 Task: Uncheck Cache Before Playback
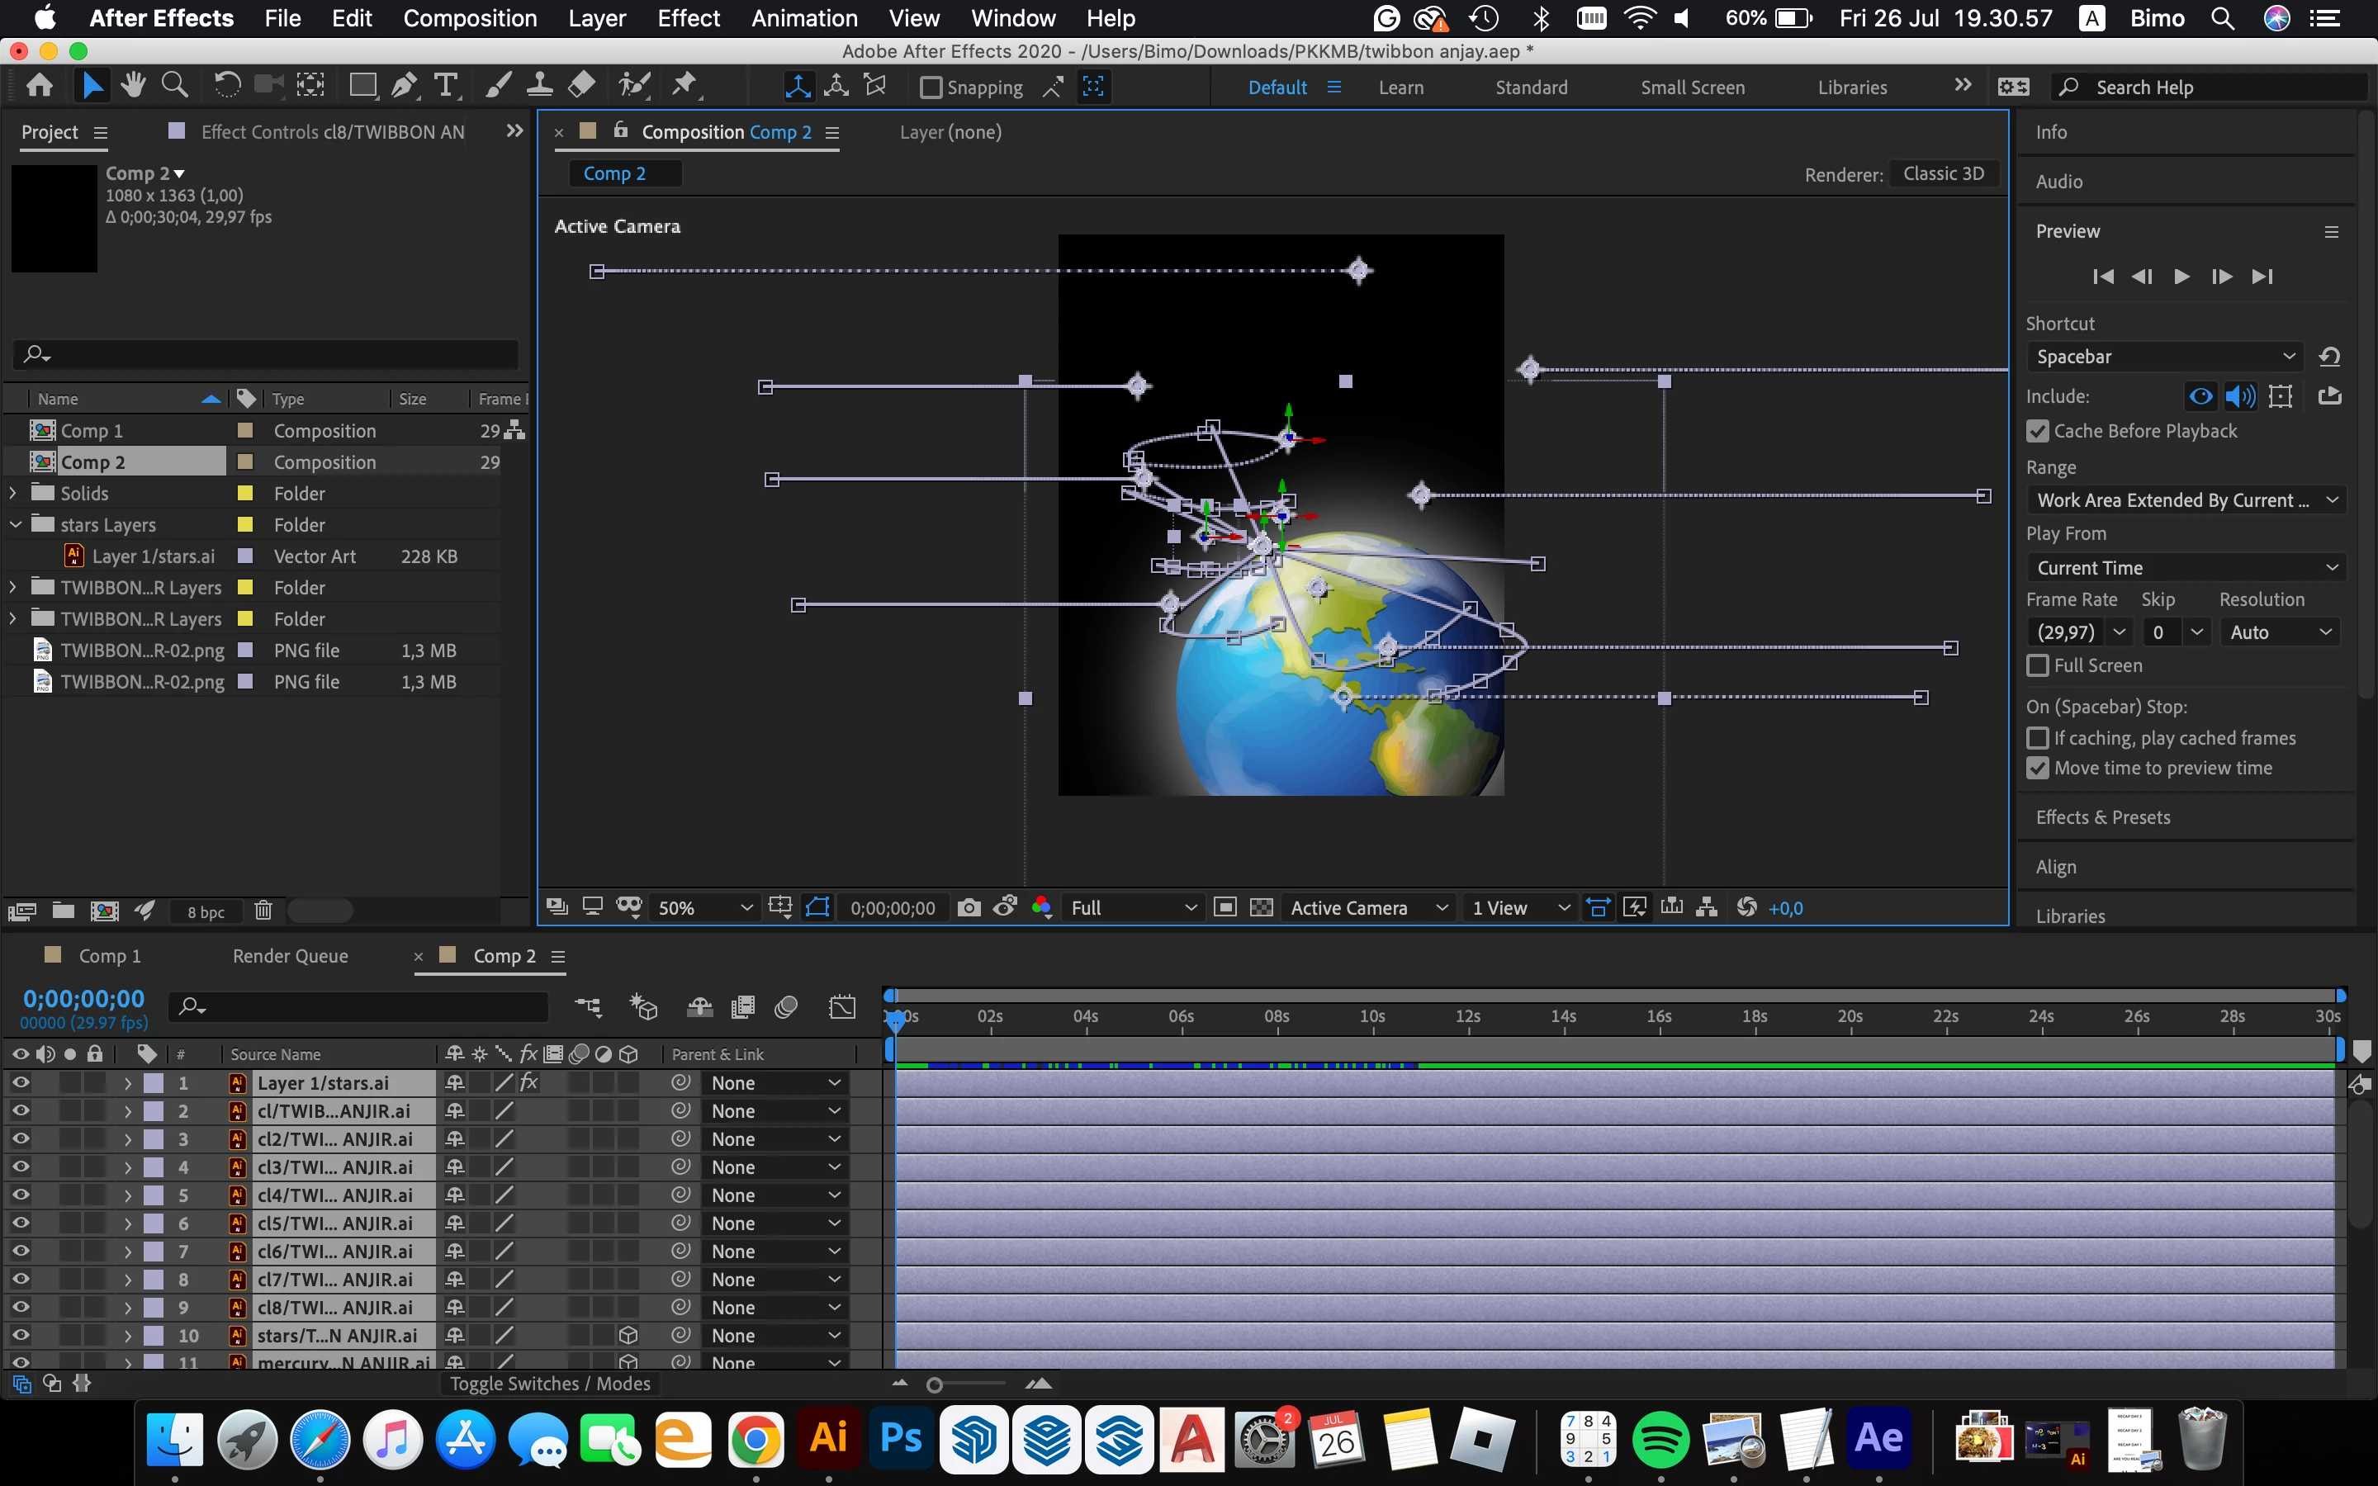click(2038, 430)
